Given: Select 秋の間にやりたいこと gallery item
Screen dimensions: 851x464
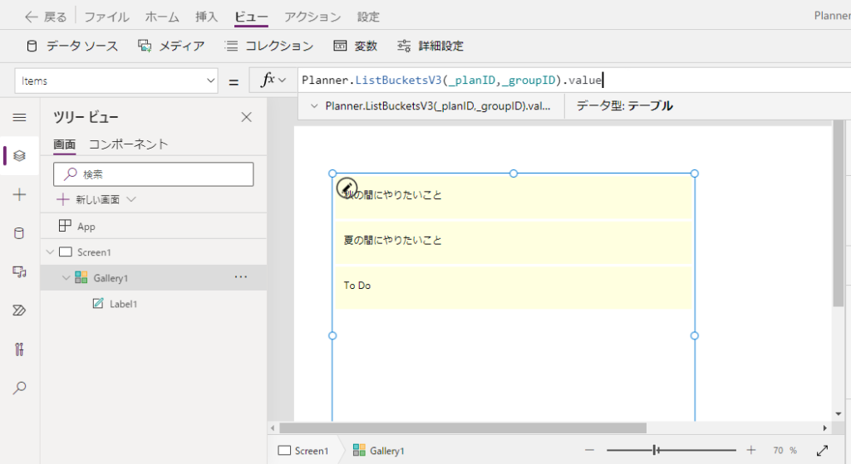Looking at the screenshot, I should point(514,196).
